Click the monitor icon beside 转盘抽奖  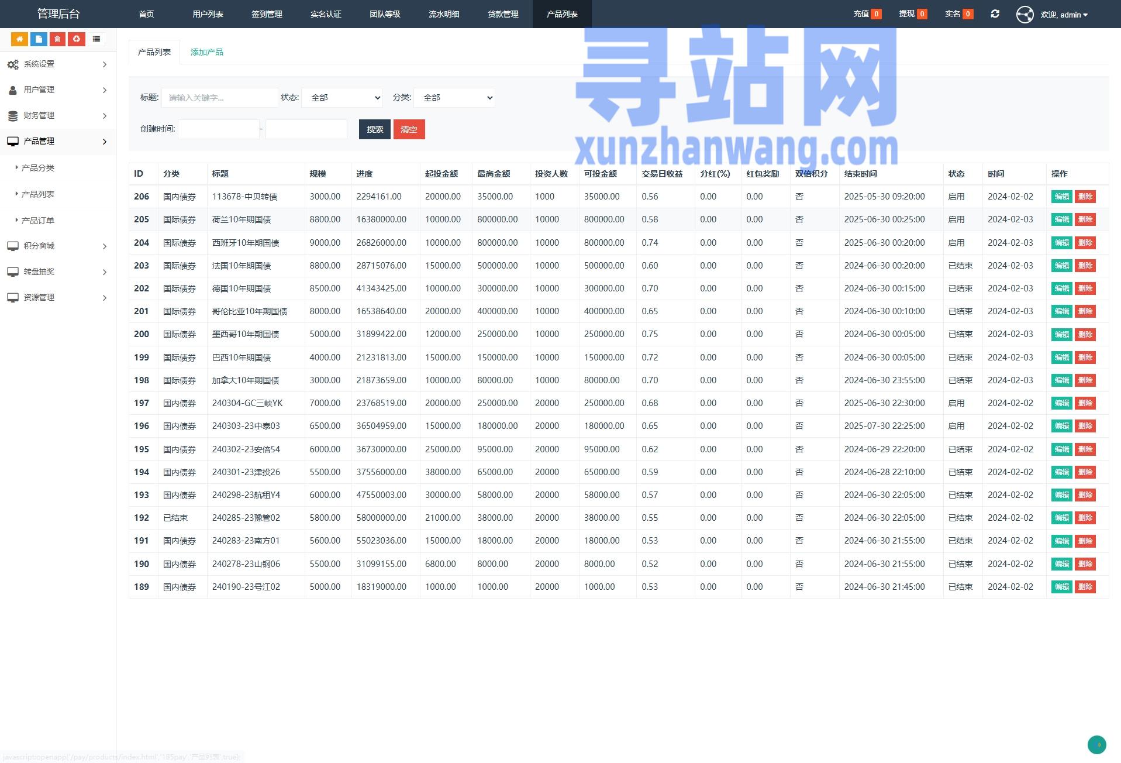click(13, 272)
